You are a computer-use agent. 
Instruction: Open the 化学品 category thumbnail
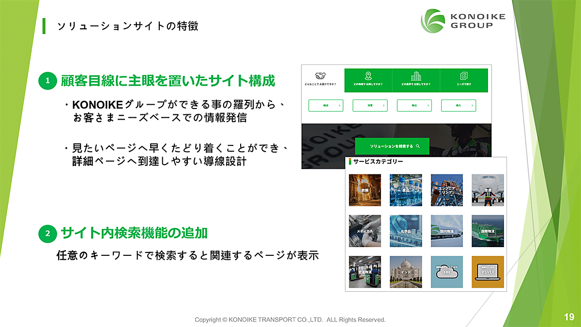406,232
